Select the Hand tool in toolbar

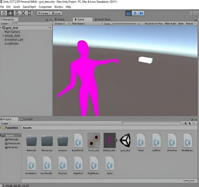pyautogui.click(x=4, y=13)
